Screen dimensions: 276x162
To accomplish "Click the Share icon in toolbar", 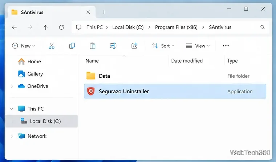I will coord(134,46).
